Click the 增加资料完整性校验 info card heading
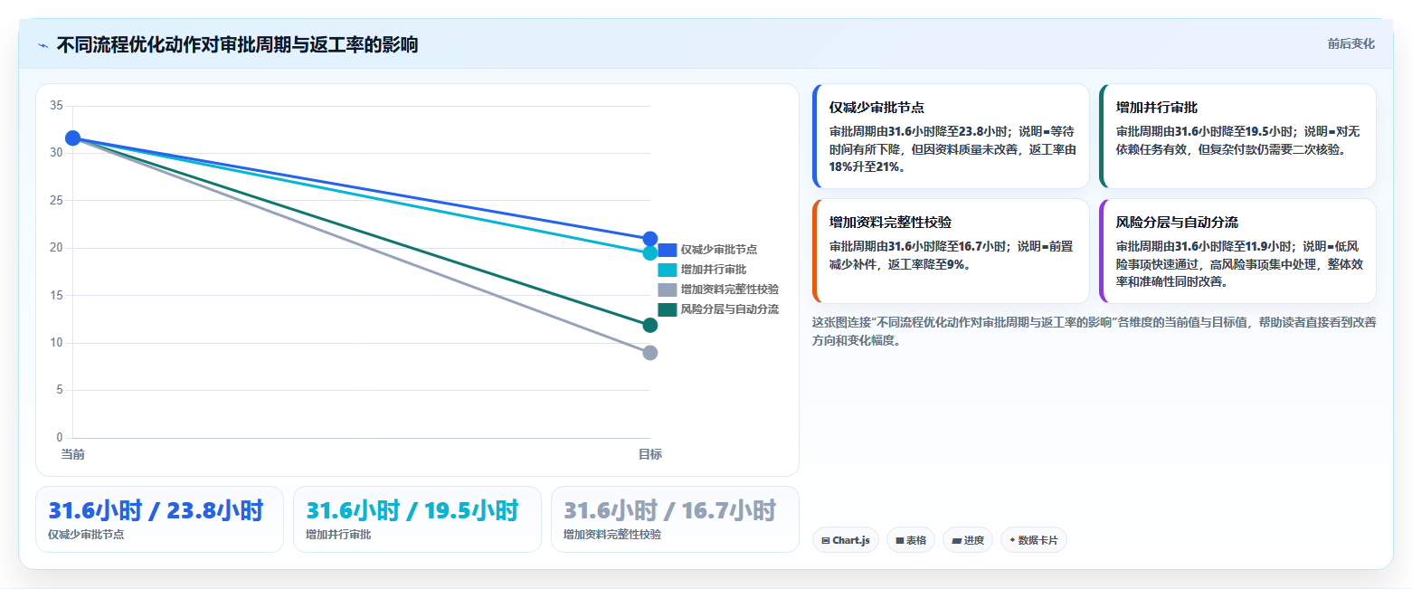Screen dimensions: 1412x589 click(890, 223)
